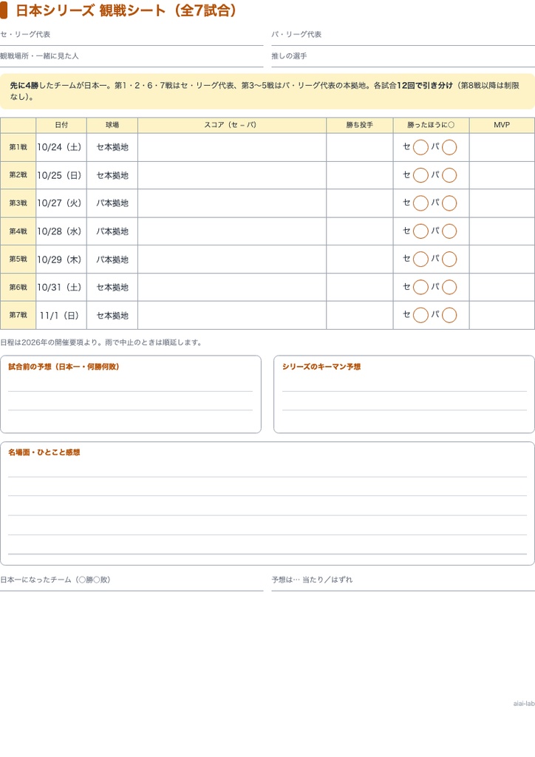Mark the セ circle for 第3戦
Image resolution: width=535 pixels, height=757 pixels.
pyautogui.click(x=420, y=203)
